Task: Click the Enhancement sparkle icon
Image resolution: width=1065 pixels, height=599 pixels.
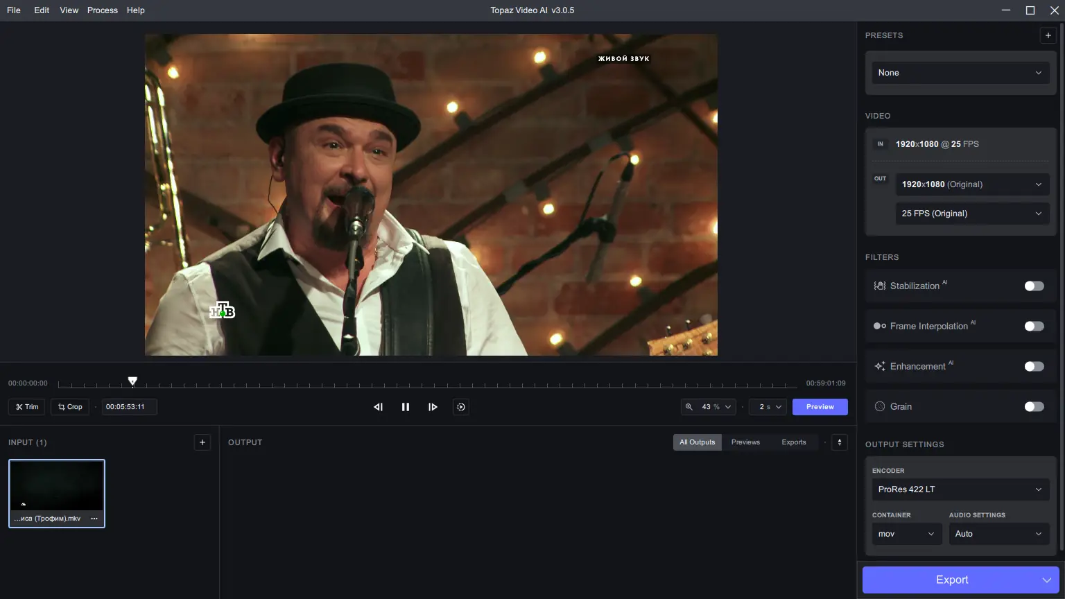Action: pyautogui.click(x=880, y=366)
